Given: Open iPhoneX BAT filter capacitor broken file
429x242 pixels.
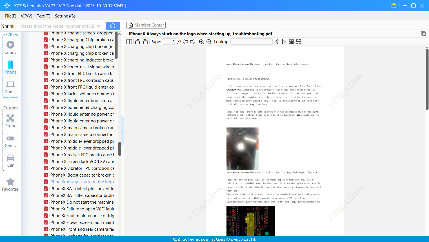Looking at the screenshot, I should (79, 195).
